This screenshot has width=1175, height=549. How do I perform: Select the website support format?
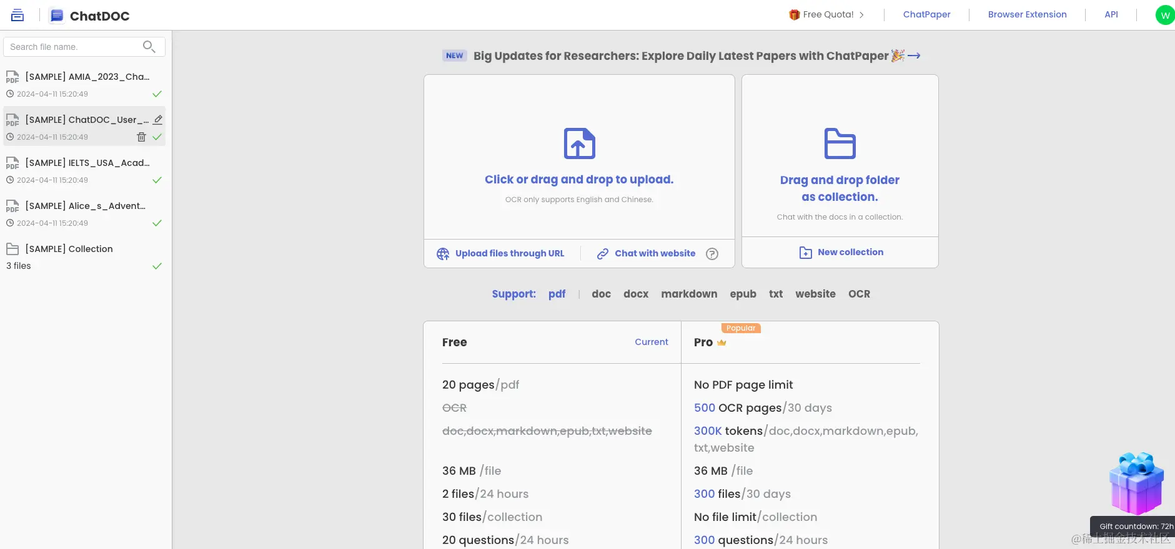pos(815,294)
